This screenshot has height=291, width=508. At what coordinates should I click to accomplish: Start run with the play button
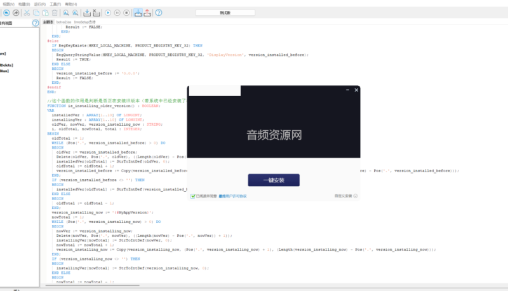pyautogui.click(x=108, y=13)
